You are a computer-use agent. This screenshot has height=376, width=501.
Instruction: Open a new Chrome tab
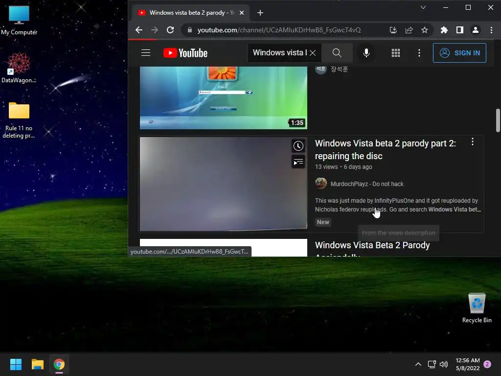pyautogui.click(x=260, y=13)
